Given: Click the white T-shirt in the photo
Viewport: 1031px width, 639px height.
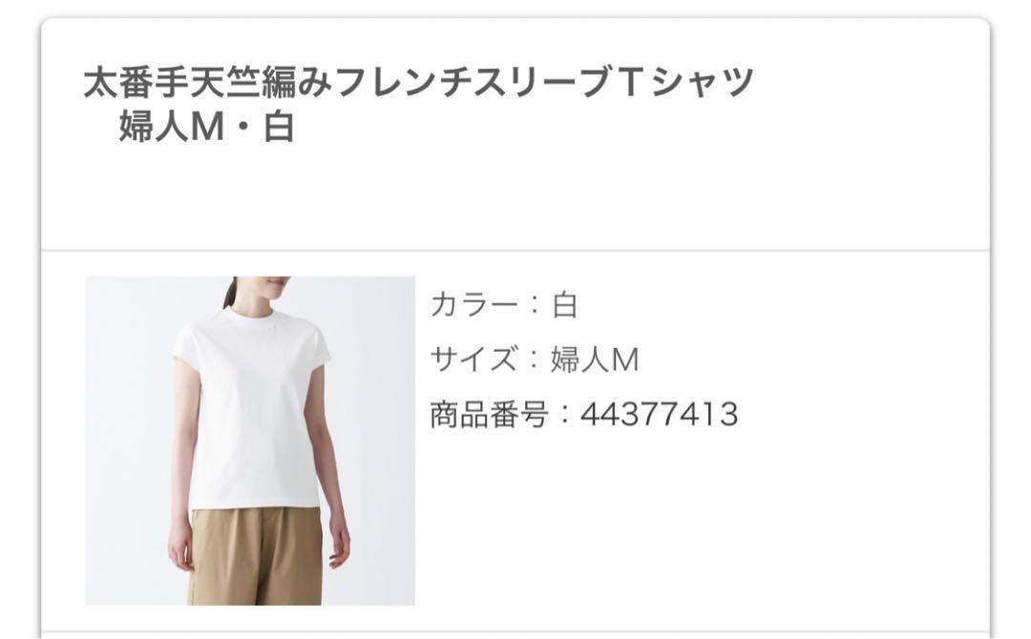Looking at the screenshot, I should pyautogui.click(x=253, y=407).
